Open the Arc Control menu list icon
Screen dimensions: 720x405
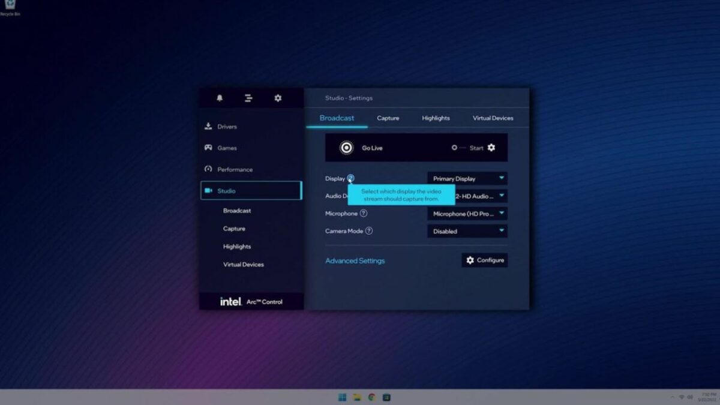[248, 98]
